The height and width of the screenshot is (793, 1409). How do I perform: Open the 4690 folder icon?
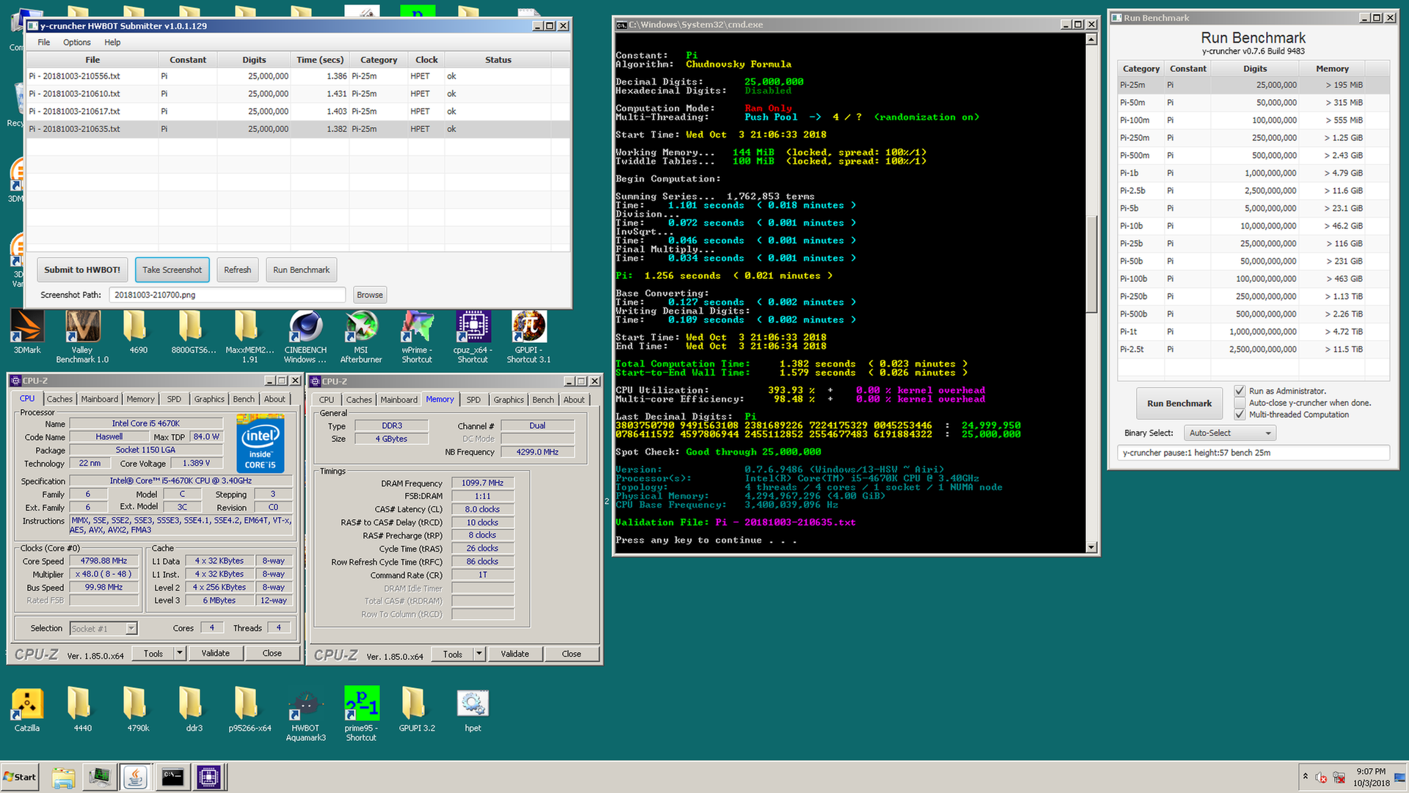tap(138, 332)
